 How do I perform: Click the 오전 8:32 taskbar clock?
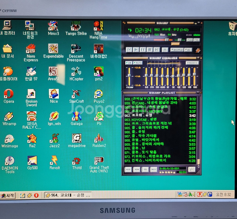(x=224, y=194)
